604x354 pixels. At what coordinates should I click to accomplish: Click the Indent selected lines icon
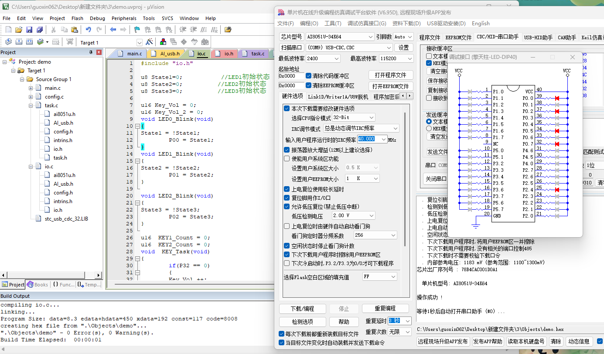(x=183, y=30)
